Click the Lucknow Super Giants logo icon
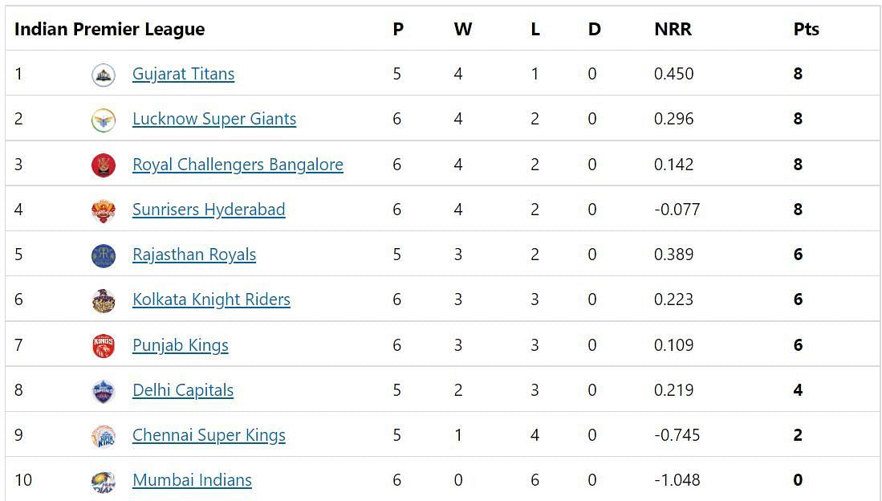 104,120
